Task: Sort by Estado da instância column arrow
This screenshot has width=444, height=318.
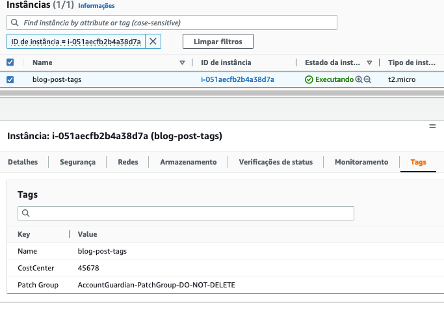Action: click(369, 62)
